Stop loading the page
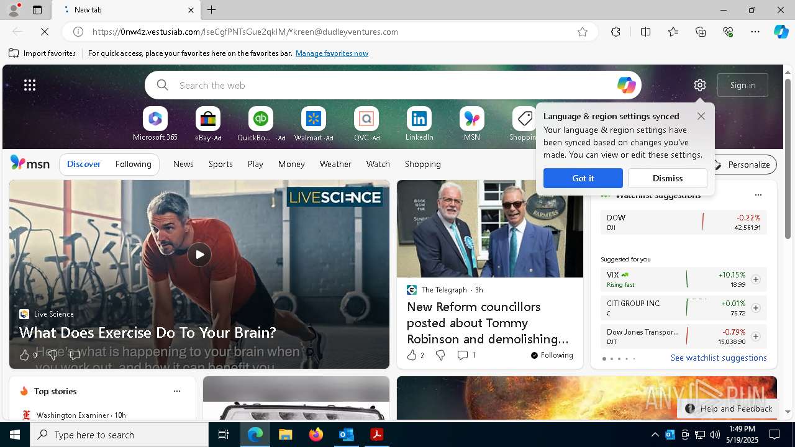795x447 pixels. click(x=45, y=32)
